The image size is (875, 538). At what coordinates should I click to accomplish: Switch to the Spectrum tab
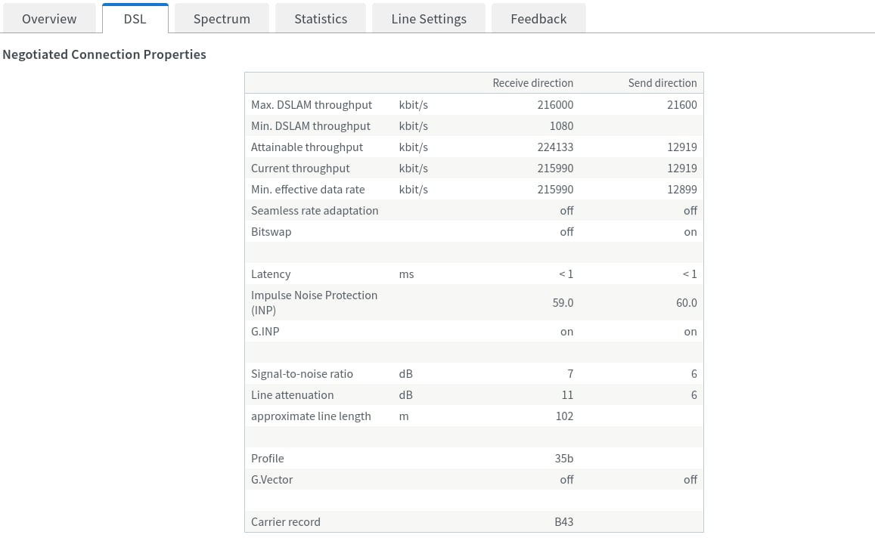click(x=222, y=19)
